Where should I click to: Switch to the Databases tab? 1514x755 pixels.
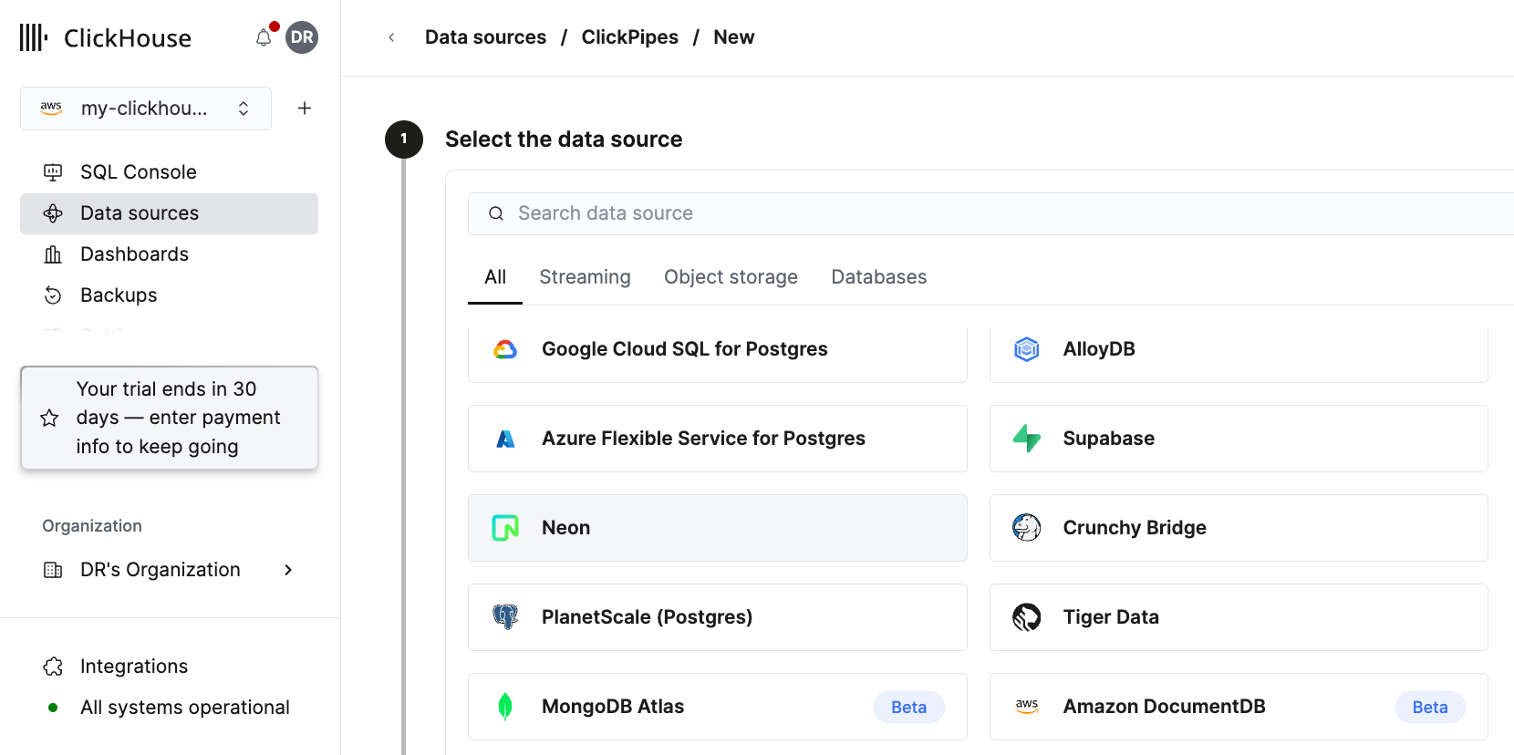pos(878,277)
